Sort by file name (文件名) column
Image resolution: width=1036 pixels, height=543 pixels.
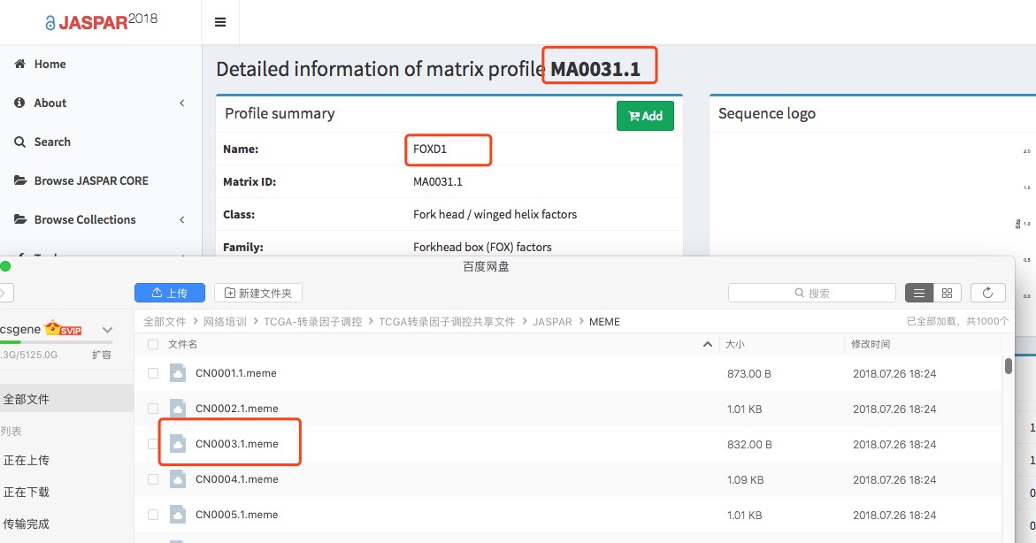[183, 344]
